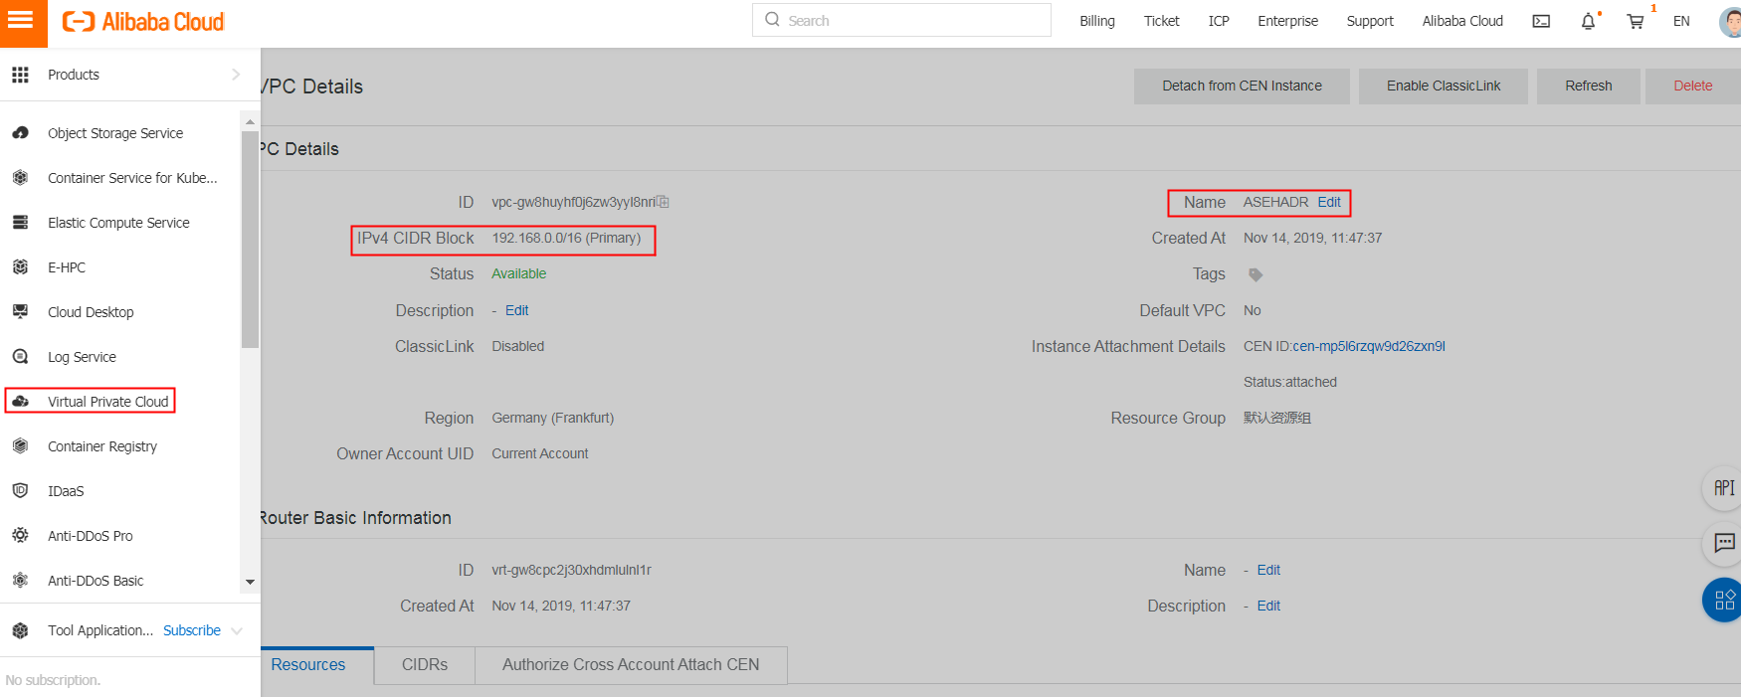
Task: Open the shopping cart
Action: click(x=1635, y=21)
